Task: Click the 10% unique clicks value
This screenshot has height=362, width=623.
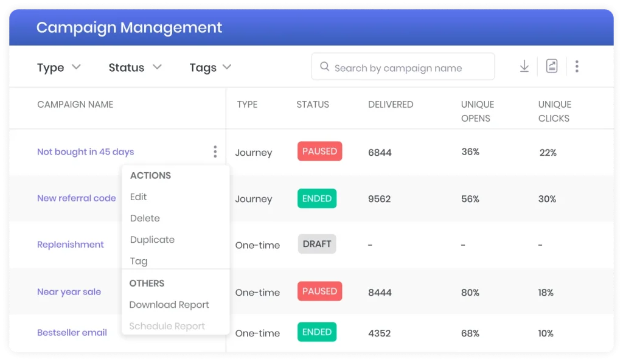Action: [x=546, y=333]
